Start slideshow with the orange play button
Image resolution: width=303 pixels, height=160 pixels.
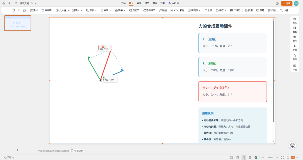coord(293,157)
